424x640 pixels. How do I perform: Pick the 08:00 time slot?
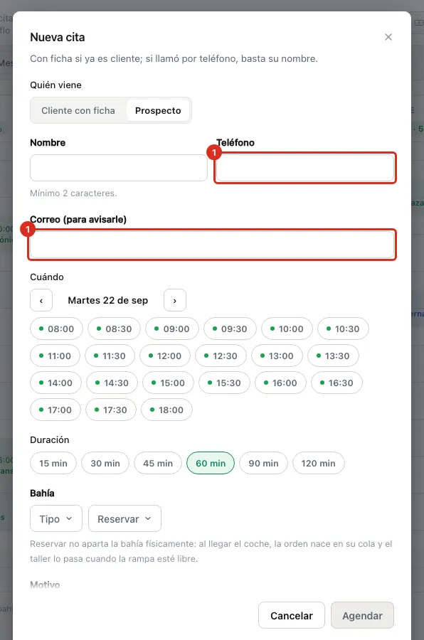[x=56, y=329]
